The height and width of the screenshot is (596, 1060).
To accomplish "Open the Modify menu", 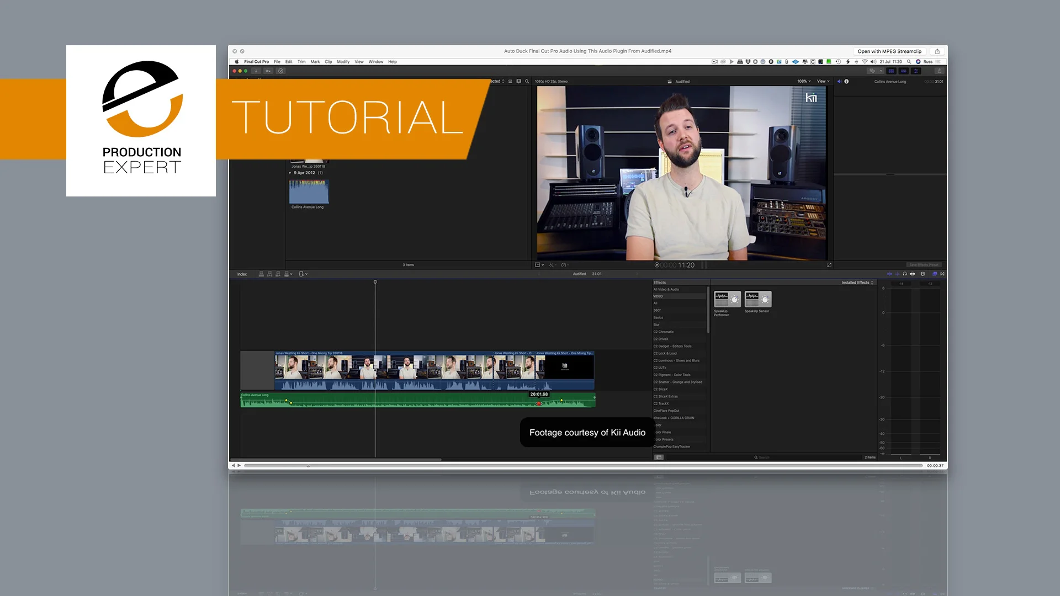I will click(x=343, y=62).
